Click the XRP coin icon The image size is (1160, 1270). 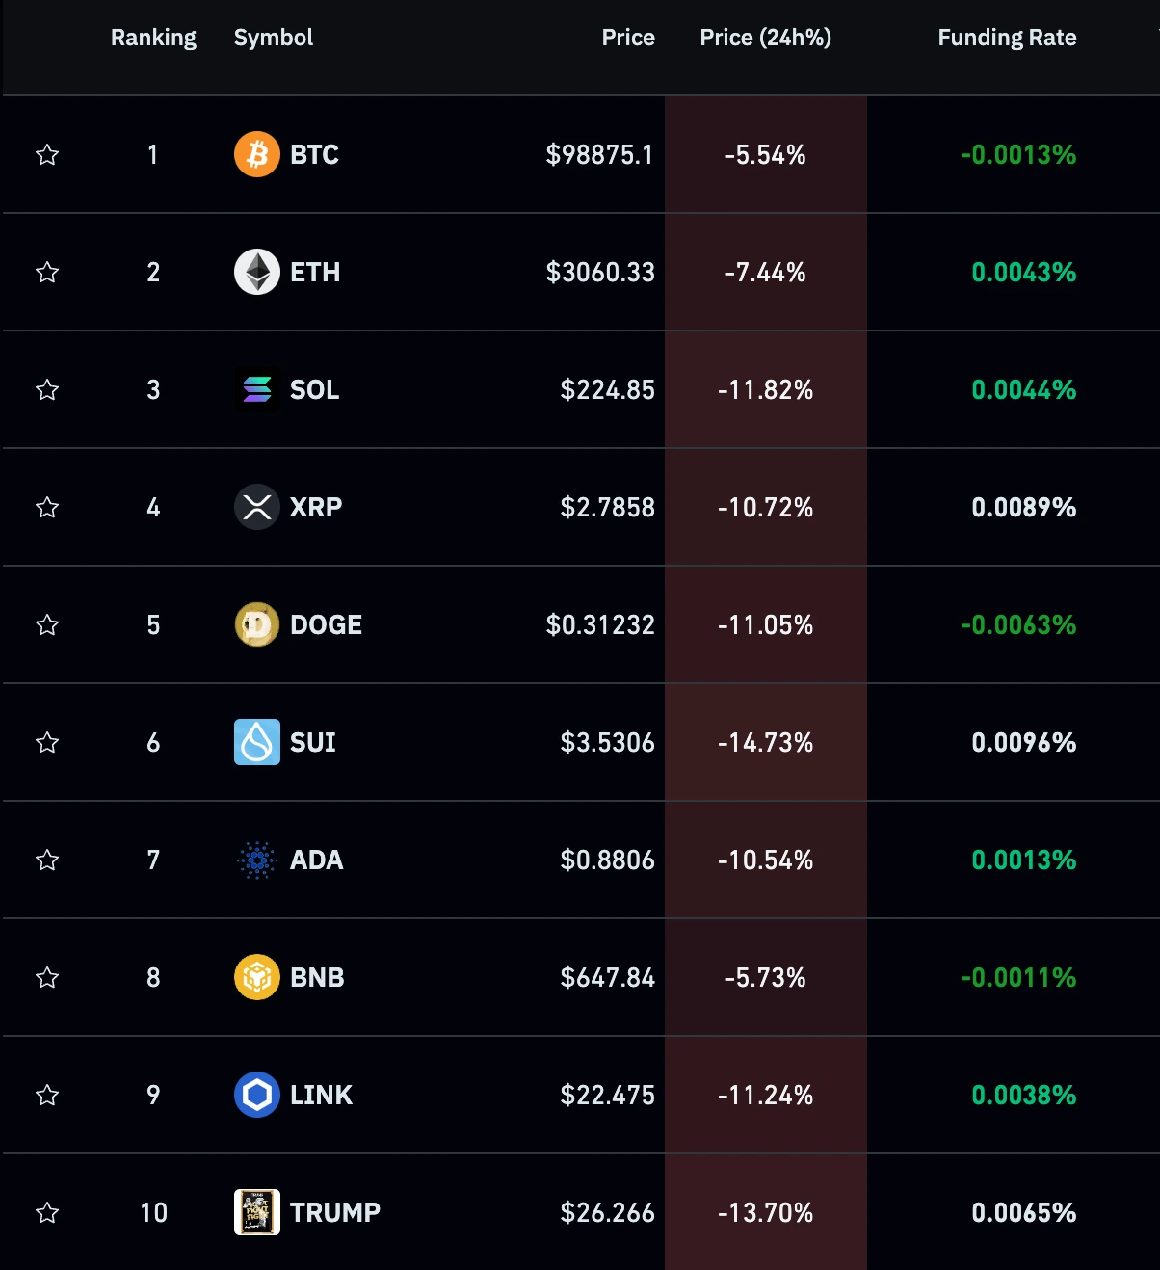(257, 507)
